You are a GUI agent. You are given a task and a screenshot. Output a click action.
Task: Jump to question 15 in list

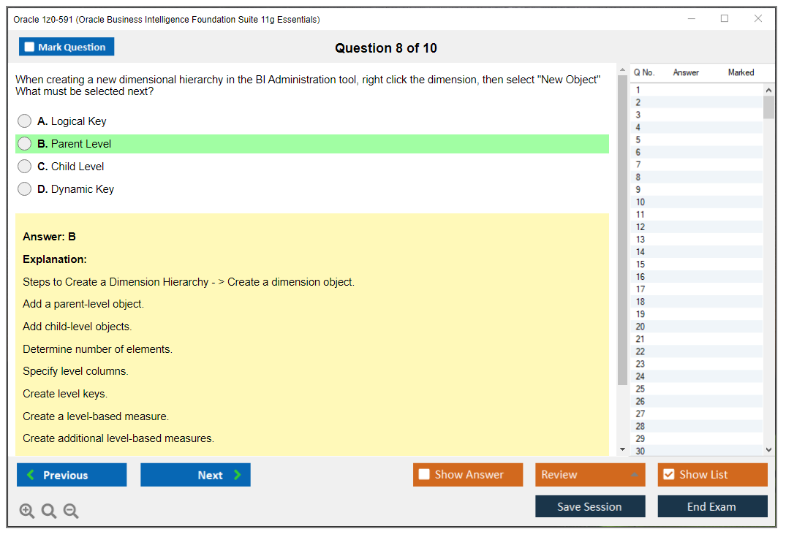tap(640, 264)
